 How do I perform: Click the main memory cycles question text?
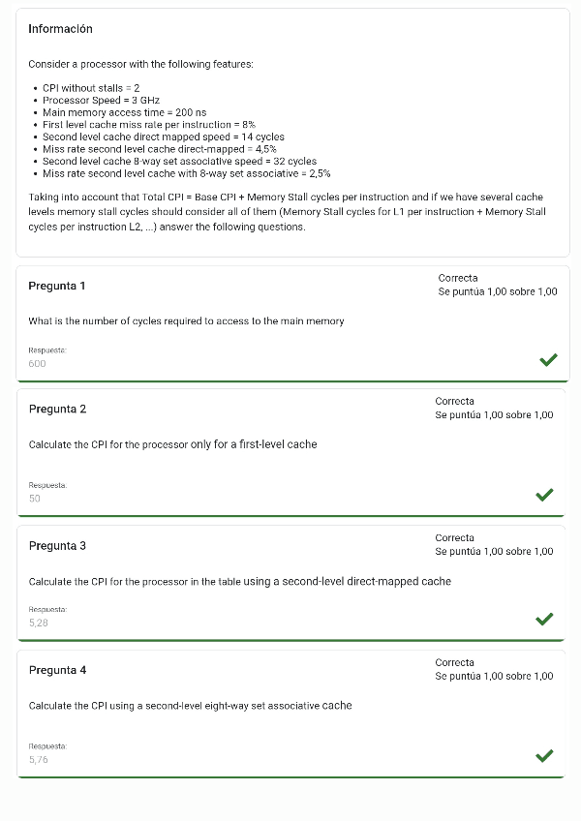[186, 321]
